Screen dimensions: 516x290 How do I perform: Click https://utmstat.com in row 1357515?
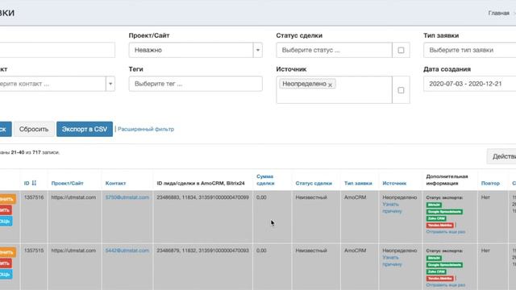click(73, 251)
